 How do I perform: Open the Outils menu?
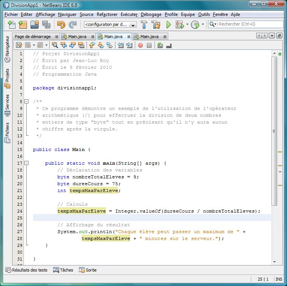204,14
